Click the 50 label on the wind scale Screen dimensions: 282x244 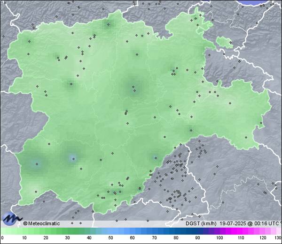click(110, 238)
